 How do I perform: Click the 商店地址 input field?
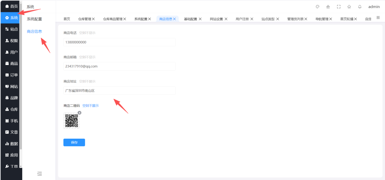[x=119, y=91]
